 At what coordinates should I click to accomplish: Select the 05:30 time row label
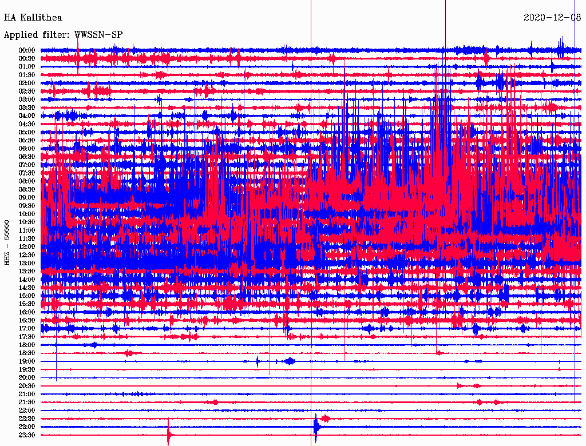(27, 140)
